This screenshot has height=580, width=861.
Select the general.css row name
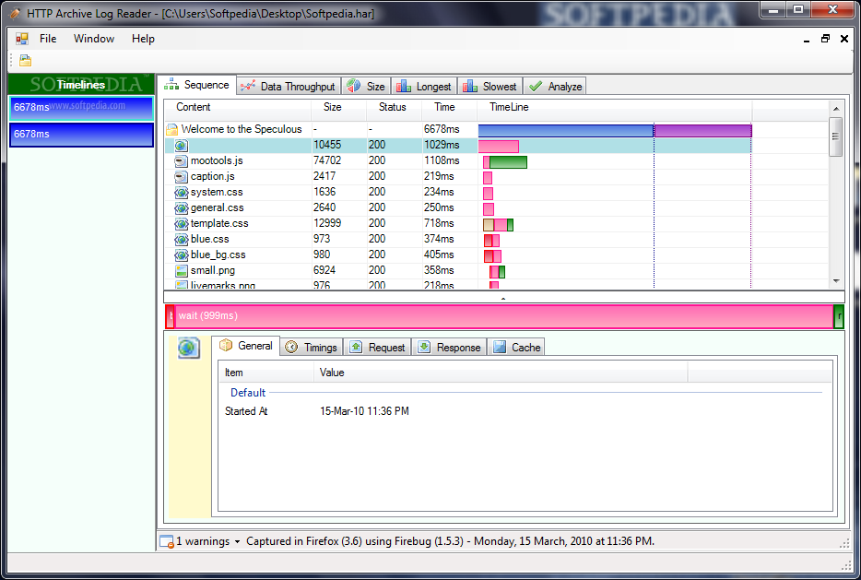click(x=217, y=207)
